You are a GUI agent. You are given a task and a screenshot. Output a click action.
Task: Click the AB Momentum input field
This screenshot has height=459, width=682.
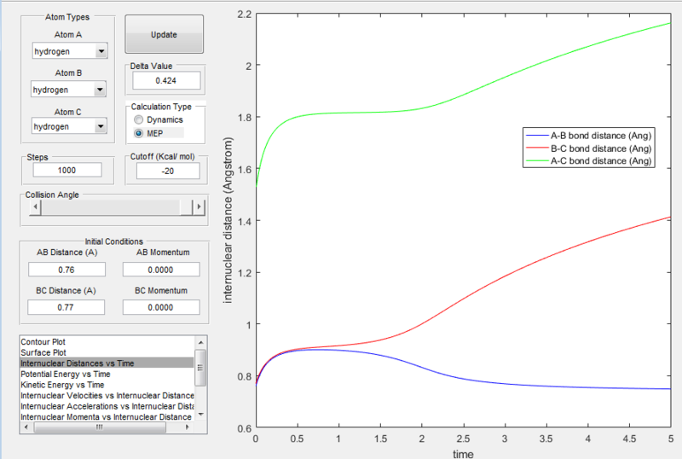tap(161, 270)
